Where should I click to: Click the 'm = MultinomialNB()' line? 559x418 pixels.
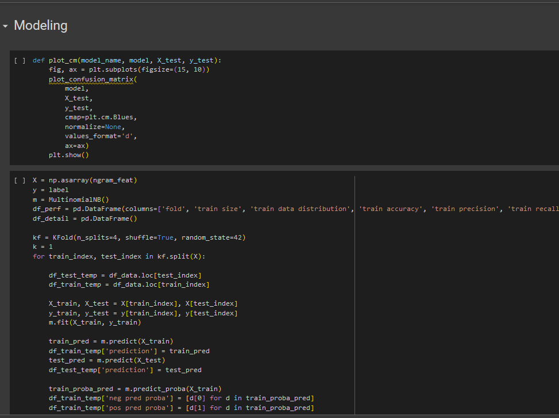pos(71,200)
